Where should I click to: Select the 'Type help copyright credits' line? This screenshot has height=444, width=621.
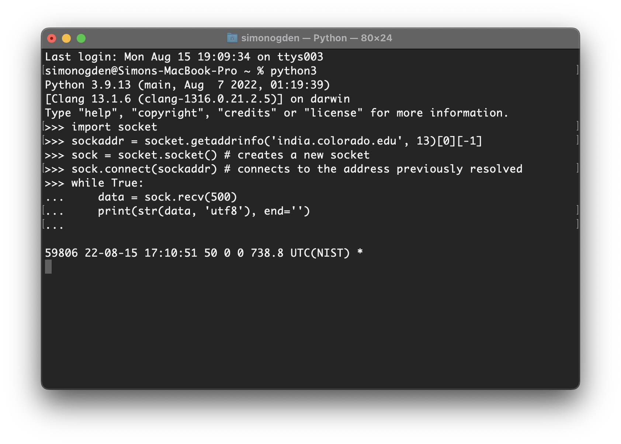[277, 113]
